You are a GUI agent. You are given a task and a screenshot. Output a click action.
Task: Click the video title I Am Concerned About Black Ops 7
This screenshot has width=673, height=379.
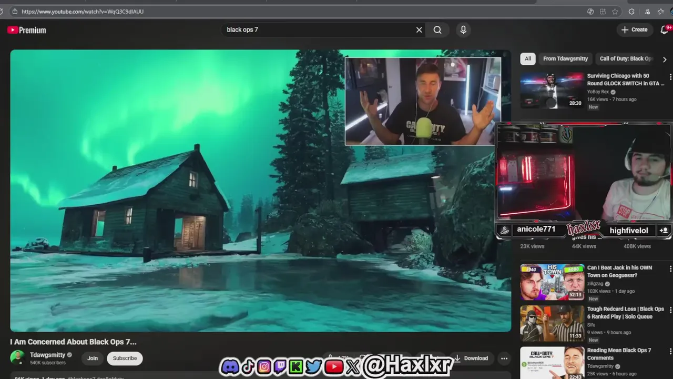point(73,342)
